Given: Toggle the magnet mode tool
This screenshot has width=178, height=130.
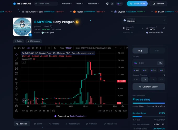Looking at the screenshot, I should [16, 106].
